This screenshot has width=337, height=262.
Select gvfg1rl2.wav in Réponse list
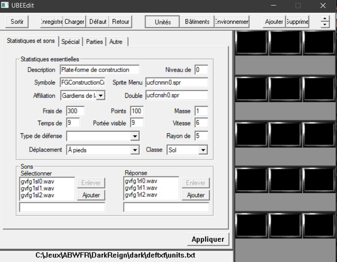coord(141,195)
